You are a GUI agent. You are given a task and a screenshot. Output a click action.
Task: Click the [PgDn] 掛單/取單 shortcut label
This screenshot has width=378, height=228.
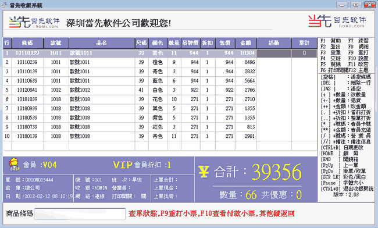(x=343, y=171)
